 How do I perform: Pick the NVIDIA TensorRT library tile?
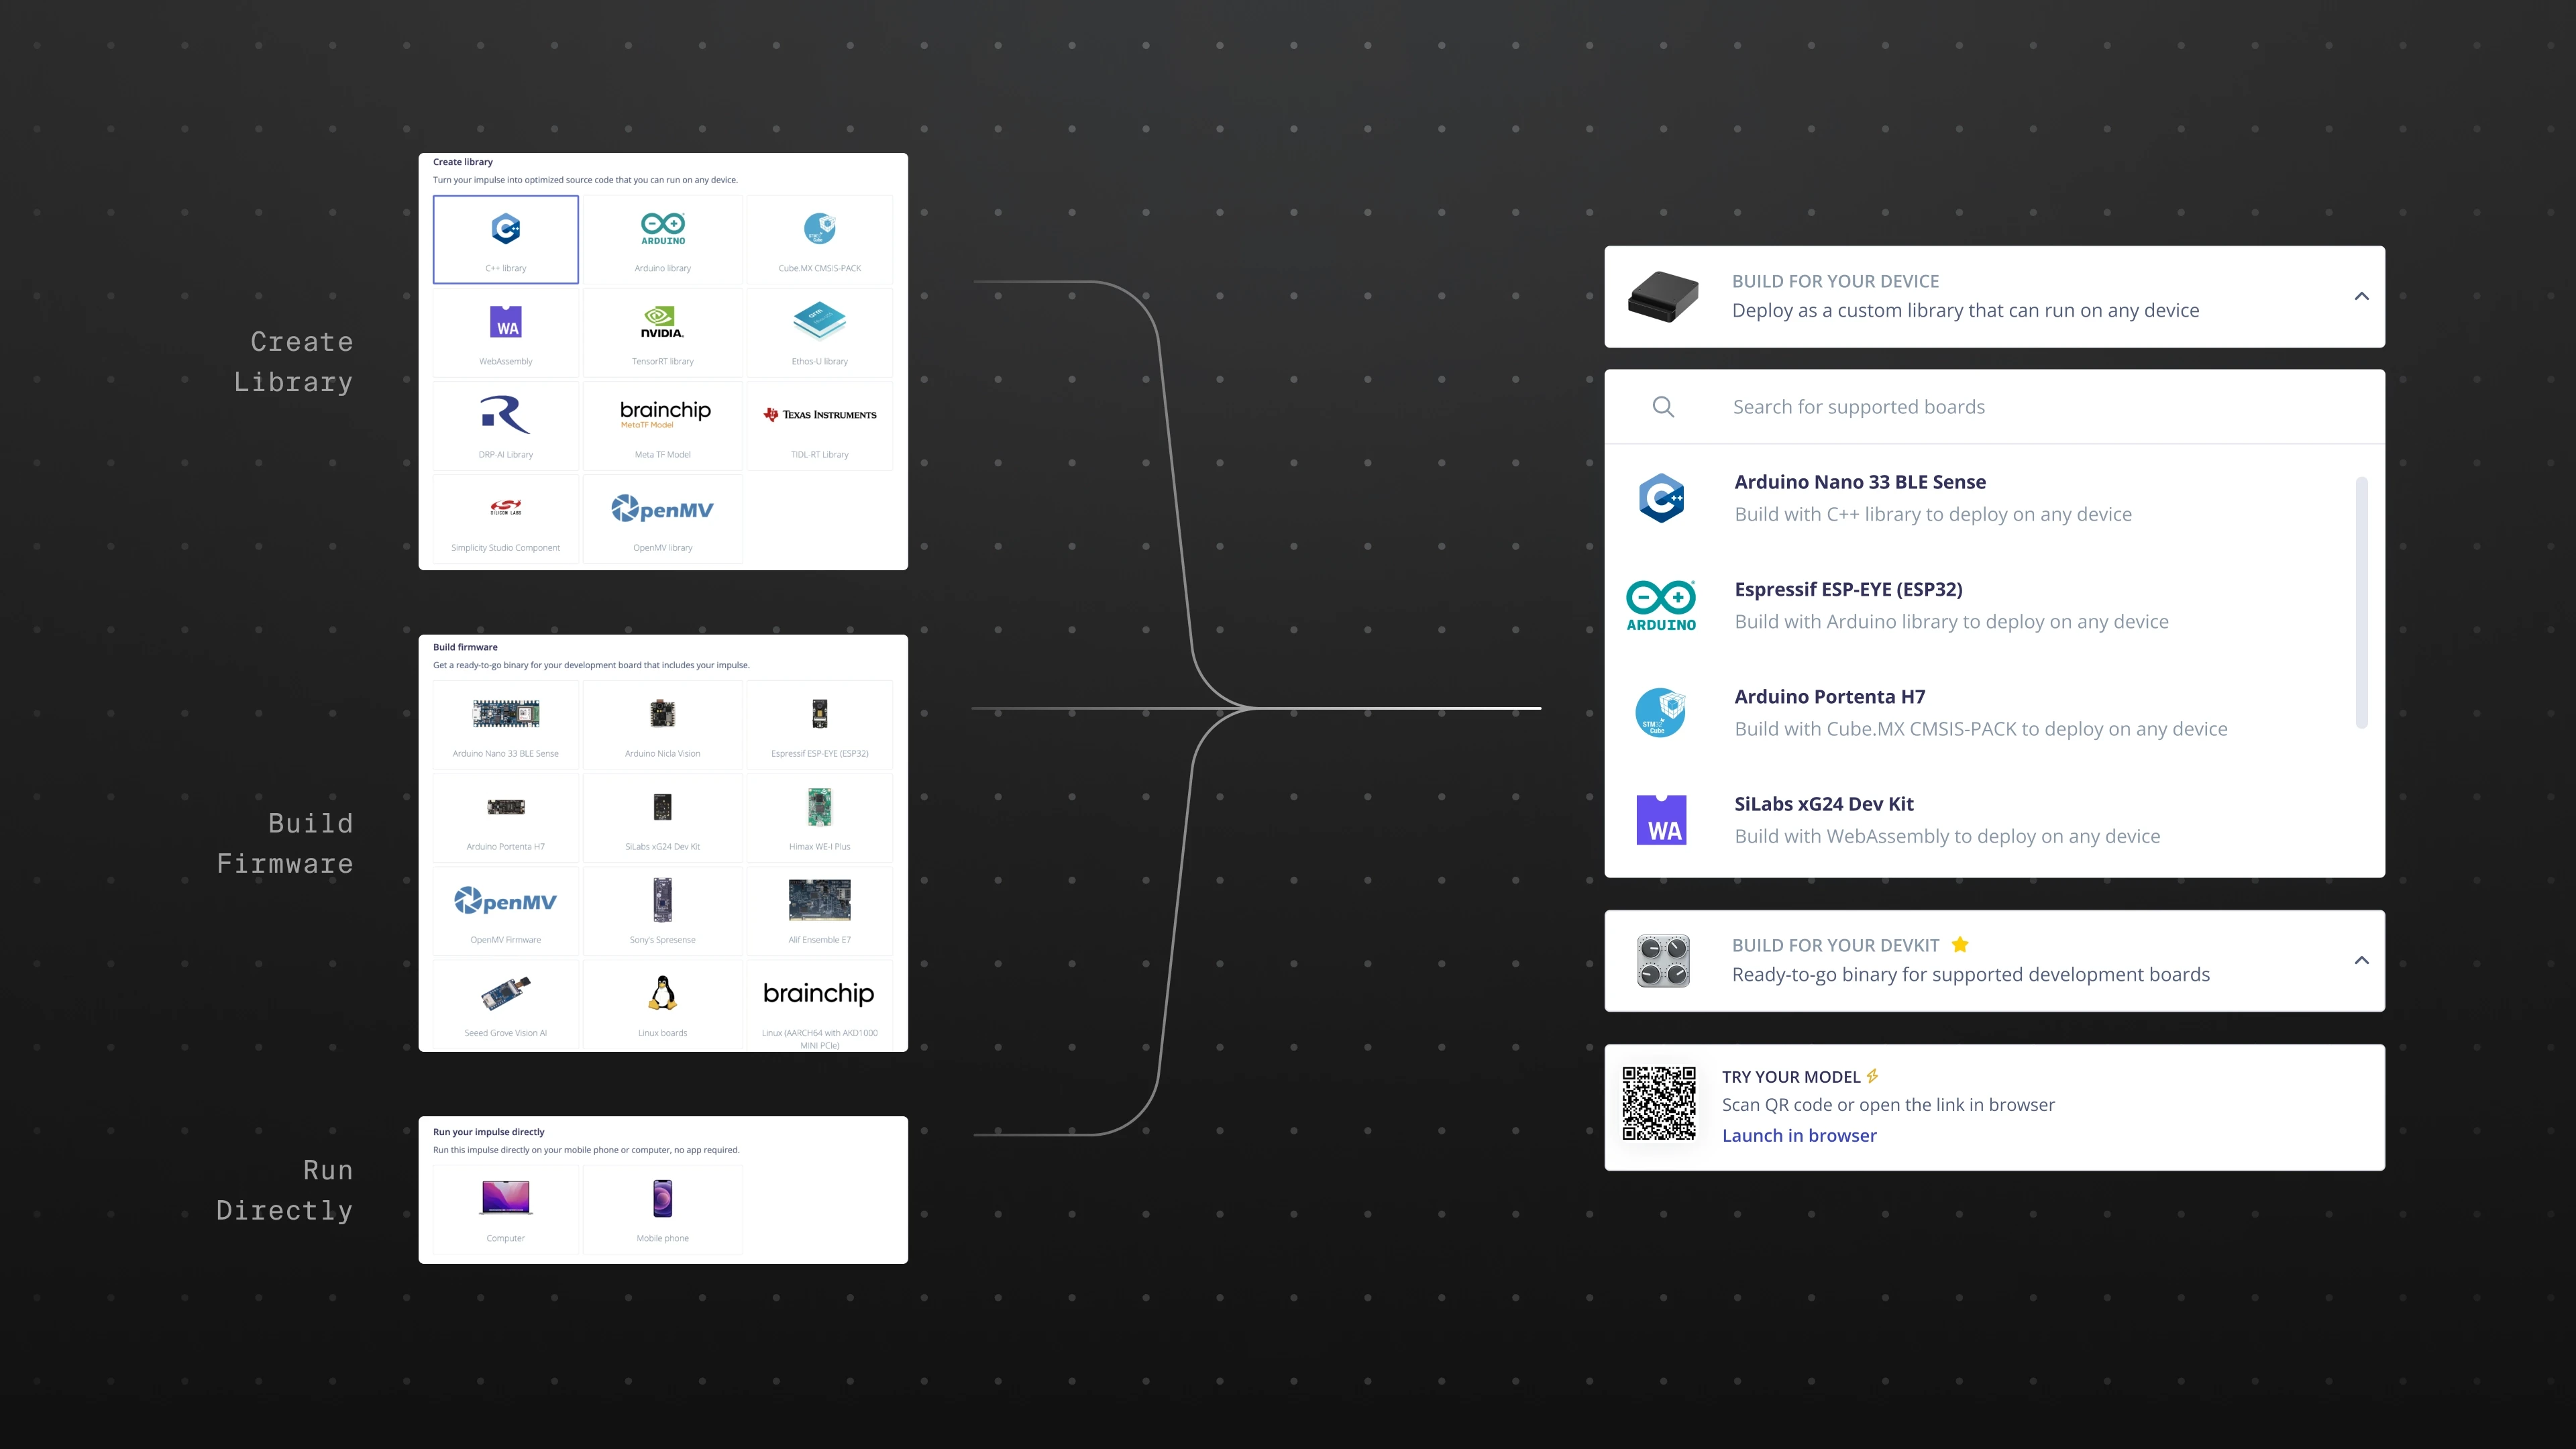pos(662,333)
